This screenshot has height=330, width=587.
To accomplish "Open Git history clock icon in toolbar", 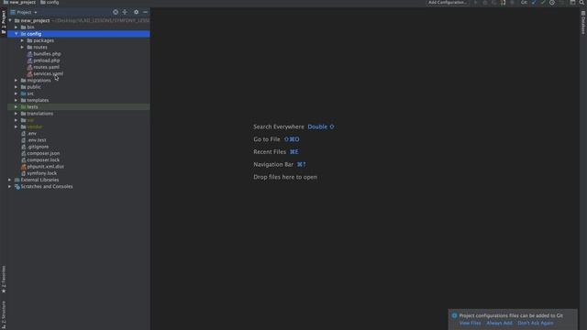I will tap(552, 2).
